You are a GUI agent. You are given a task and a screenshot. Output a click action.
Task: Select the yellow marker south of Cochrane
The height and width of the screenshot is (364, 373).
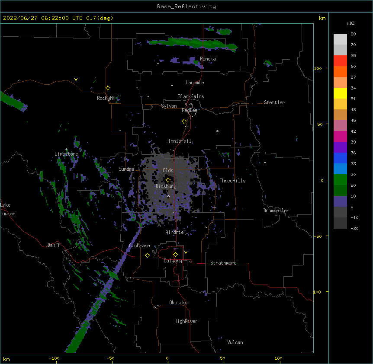(x=147, y=255)
